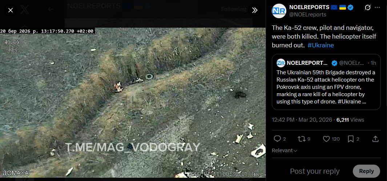The height and width of the screenshot is (181, 387).
Task: Open the three-dot more options menu
Action: (377, 8)
